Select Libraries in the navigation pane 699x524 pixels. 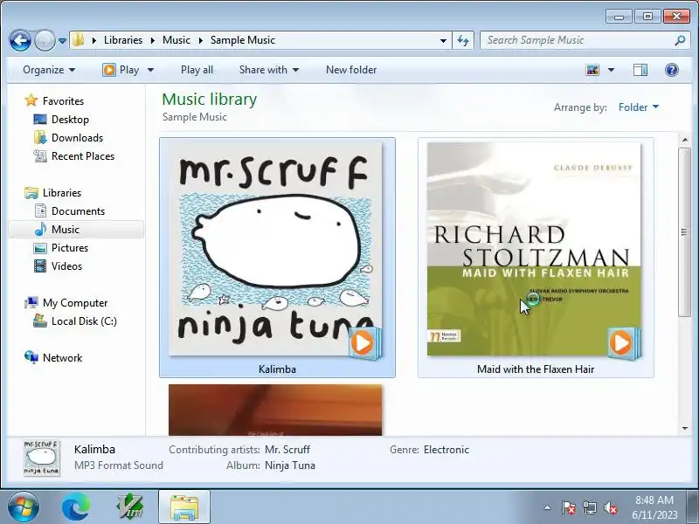[x=61, y=193]
